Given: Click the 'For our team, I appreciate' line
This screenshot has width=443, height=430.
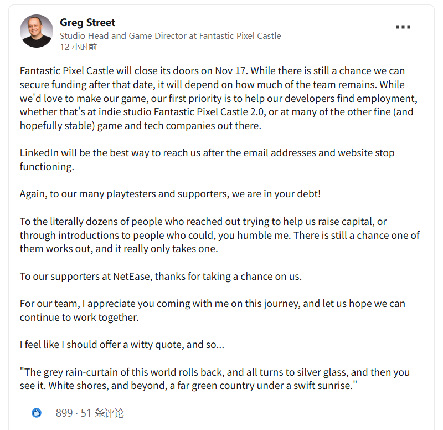Looking at the screenshot, I should click(x=212, y=304).
